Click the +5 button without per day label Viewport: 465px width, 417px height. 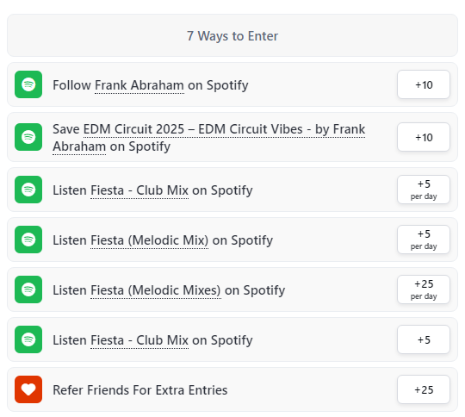424,339
